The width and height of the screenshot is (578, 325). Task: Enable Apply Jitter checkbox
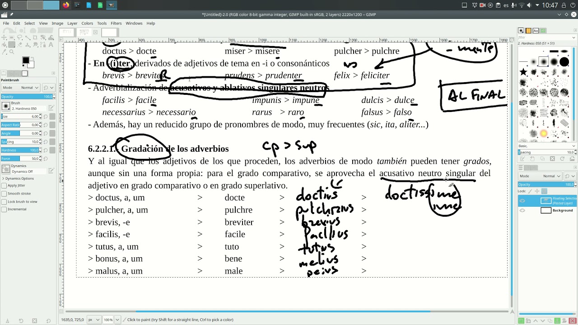pos(4,186)
